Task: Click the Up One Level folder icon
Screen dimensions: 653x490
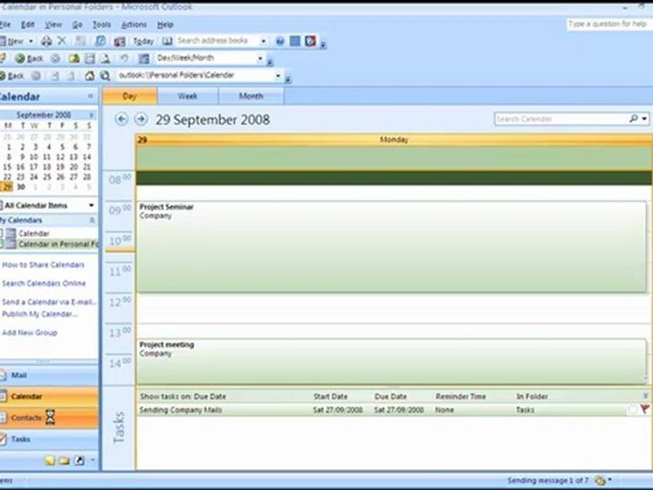Action: [74, 59]
